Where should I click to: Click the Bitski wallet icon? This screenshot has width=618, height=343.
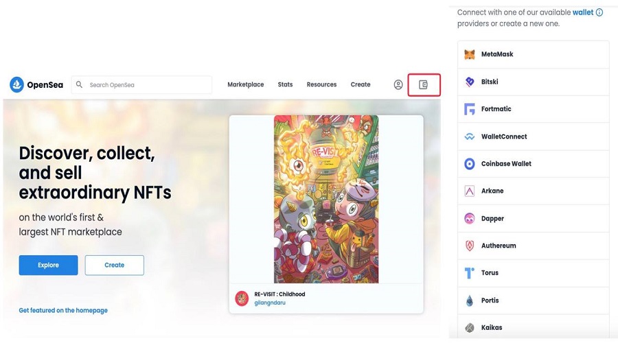coord(470,82)
